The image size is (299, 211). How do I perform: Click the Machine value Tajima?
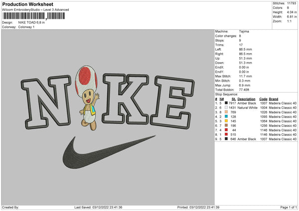(244, 31)
